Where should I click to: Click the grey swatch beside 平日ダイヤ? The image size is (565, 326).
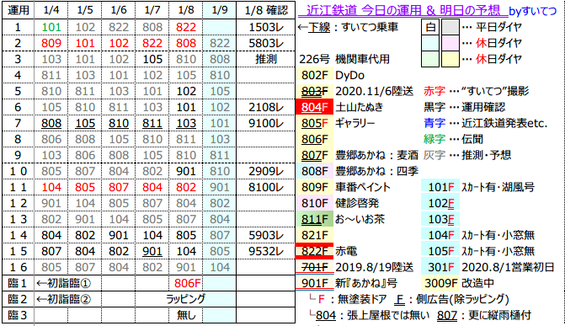point(450,27)
